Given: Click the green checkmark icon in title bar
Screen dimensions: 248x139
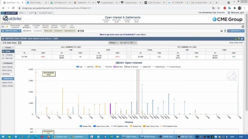Looking at the screenshot, I should coord(236,39).
